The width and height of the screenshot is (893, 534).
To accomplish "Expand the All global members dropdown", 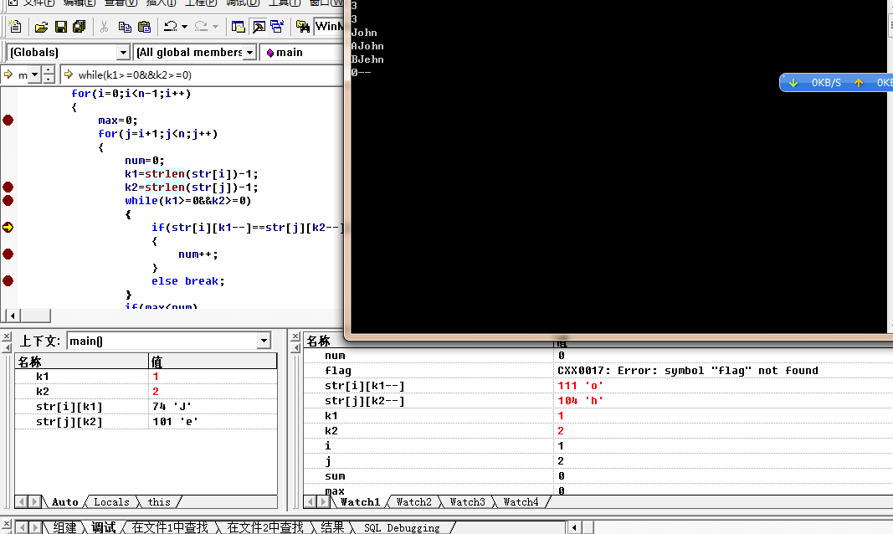I will 249,53.
